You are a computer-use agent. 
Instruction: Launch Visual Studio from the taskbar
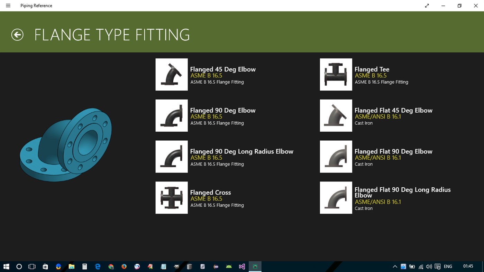click(x=241, y=266)
